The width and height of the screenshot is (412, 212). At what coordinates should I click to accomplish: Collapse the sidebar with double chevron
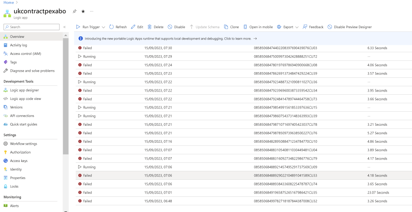(x=64, y=27)
